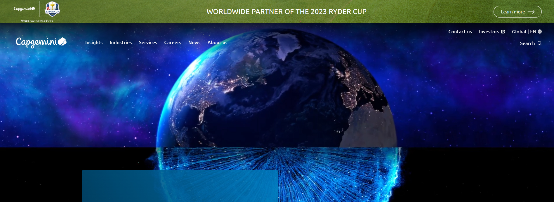Open the Services menu

148,42
